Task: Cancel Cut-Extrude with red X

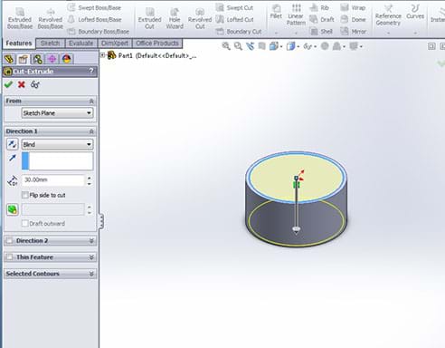Action: (22, 84)
